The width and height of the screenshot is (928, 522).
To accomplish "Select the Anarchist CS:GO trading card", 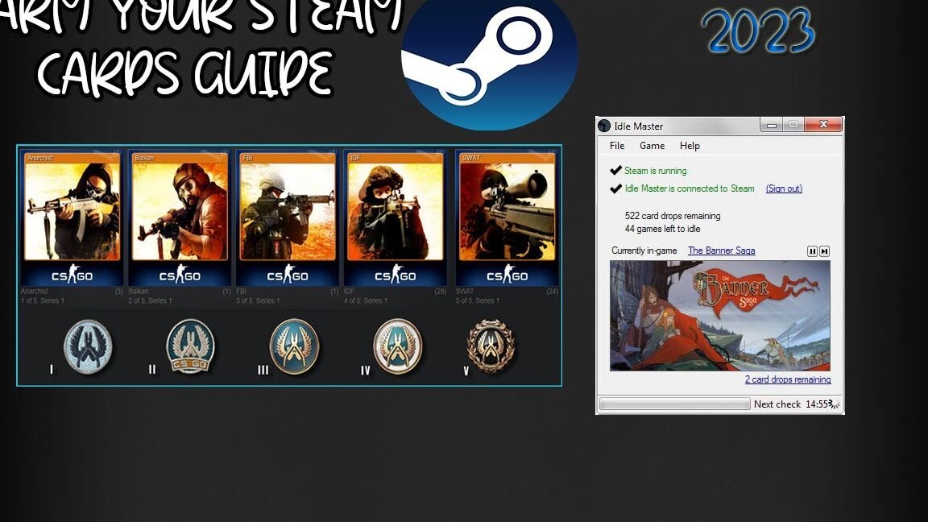I will [72, 217].
